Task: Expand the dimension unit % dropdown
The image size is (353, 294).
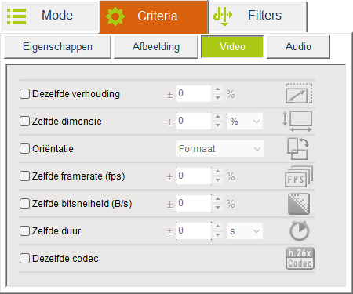Action: (x=245, y=122)
